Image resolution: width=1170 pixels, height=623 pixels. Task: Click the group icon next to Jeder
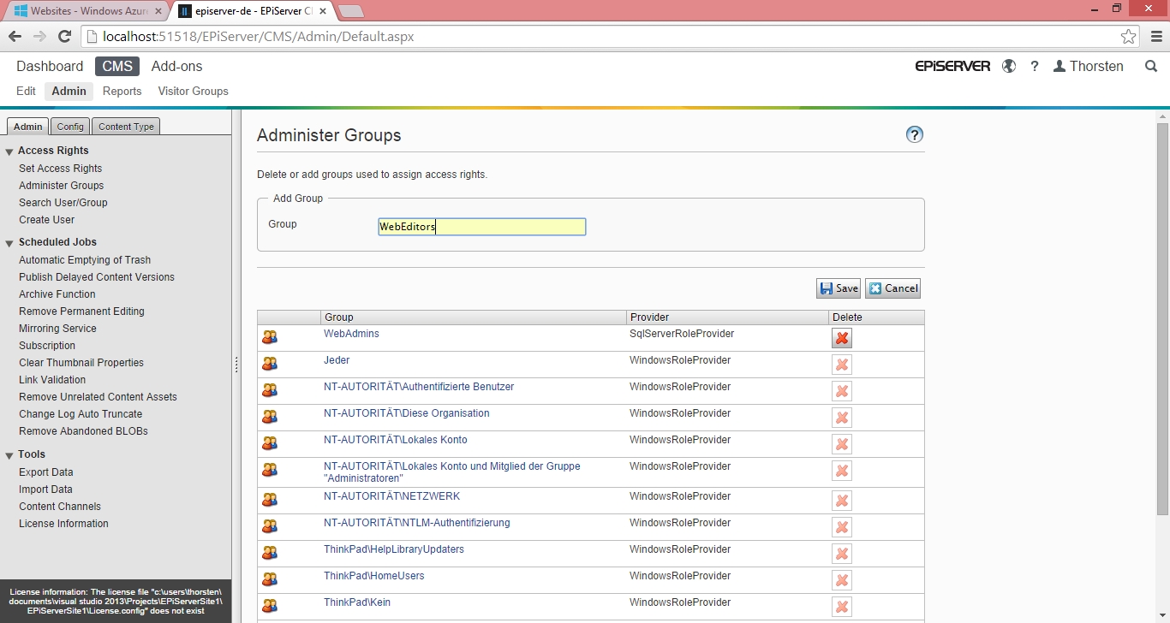tap(270, 364)
